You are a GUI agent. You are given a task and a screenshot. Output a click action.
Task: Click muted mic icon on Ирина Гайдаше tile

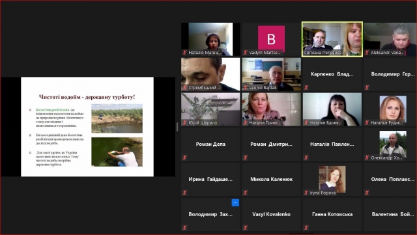click(184, 193)
